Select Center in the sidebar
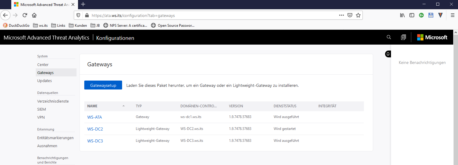458x165 pixels. tap(43, 65)
